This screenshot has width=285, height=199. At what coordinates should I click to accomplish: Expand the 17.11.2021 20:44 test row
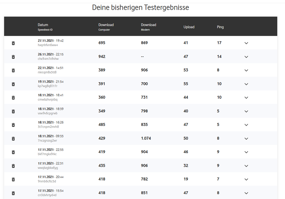(246, 179)
